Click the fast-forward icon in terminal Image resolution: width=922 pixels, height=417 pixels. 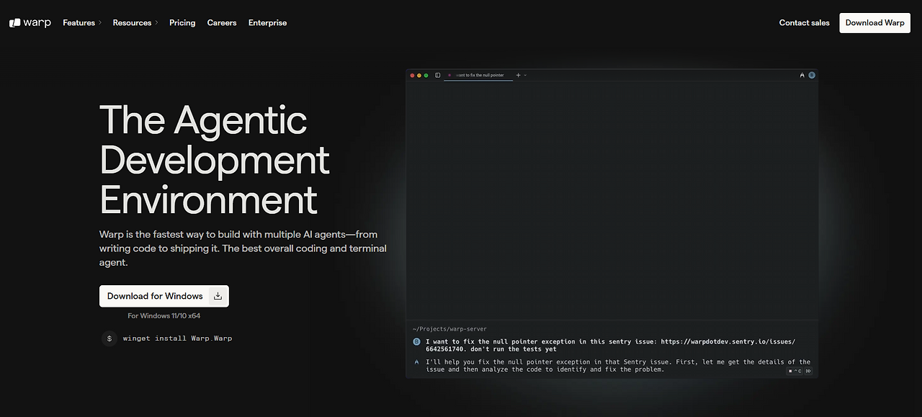(808, 371)
